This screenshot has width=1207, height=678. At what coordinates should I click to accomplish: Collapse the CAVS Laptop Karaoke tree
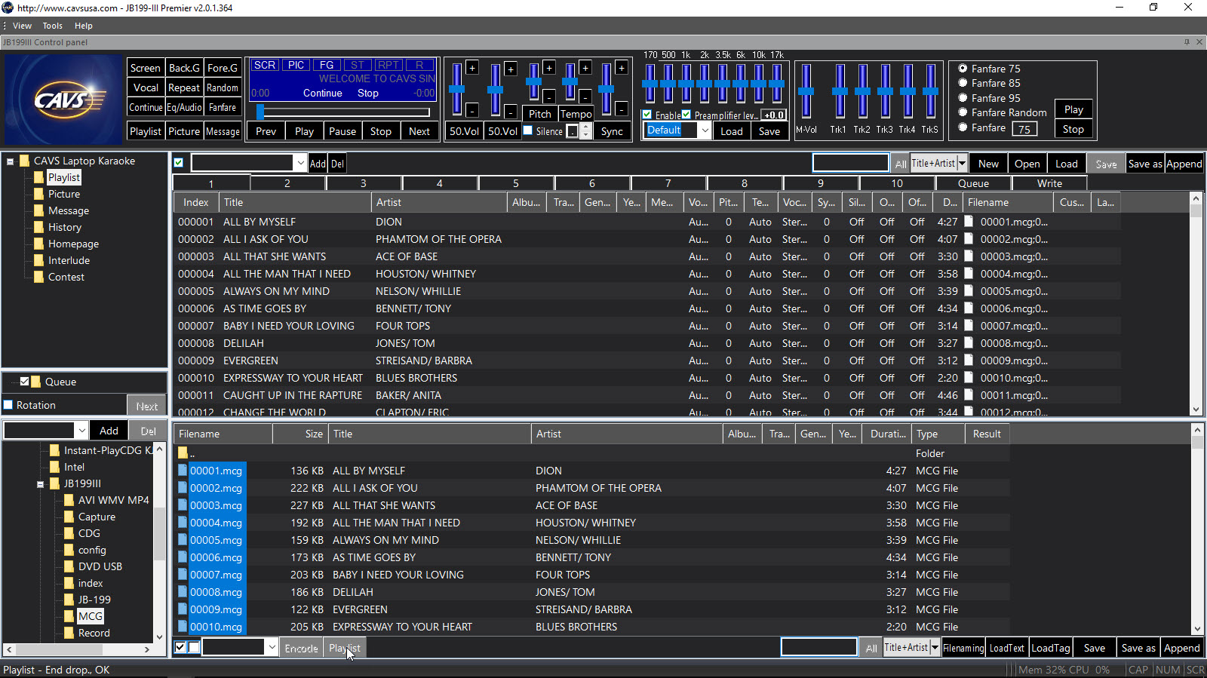pyautogui.click(x=10, y=161)
